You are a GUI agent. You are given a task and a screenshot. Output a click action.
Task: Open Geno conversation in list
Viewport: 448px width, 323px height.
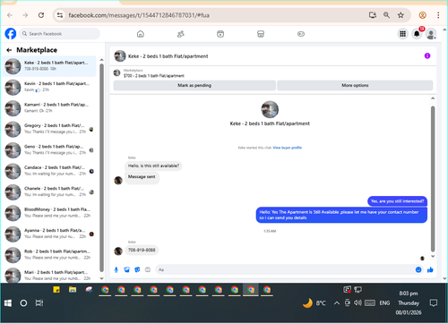pyautogui.click(x=49, y=149)
